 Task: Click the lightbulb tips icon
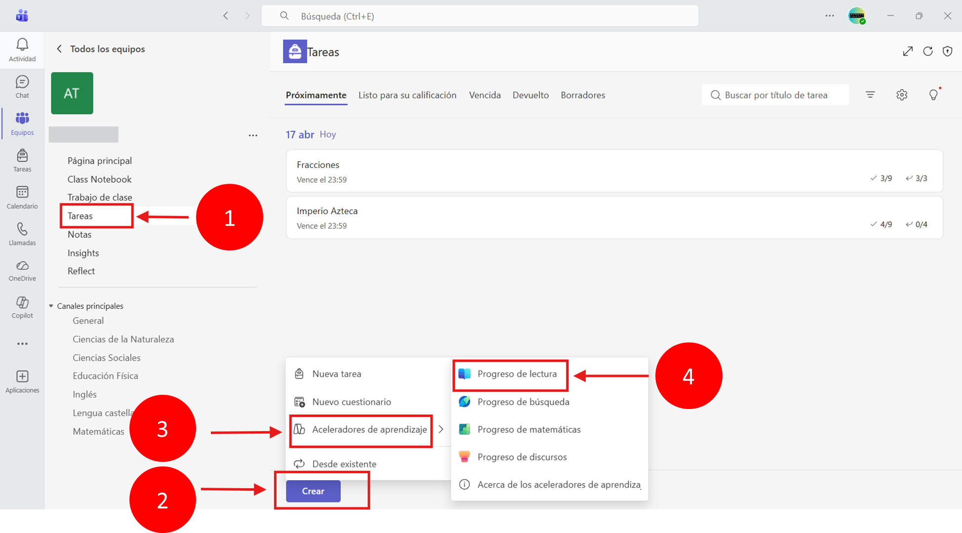[933, 95]
